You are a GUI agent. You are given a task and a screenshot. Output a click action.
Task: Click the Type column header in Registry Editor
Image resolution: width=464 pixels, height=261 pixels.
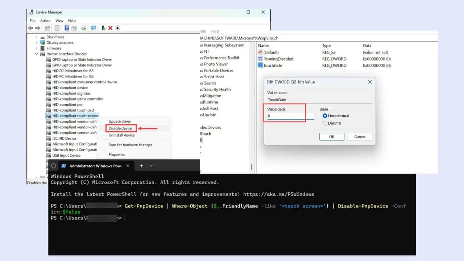(x=327, y=46)
